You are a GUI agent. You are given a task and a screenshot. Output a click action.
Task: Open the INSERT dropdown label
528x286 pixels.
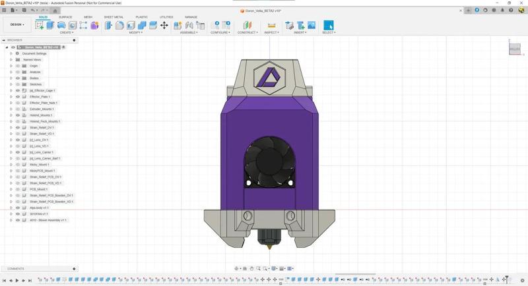[300, 32]
